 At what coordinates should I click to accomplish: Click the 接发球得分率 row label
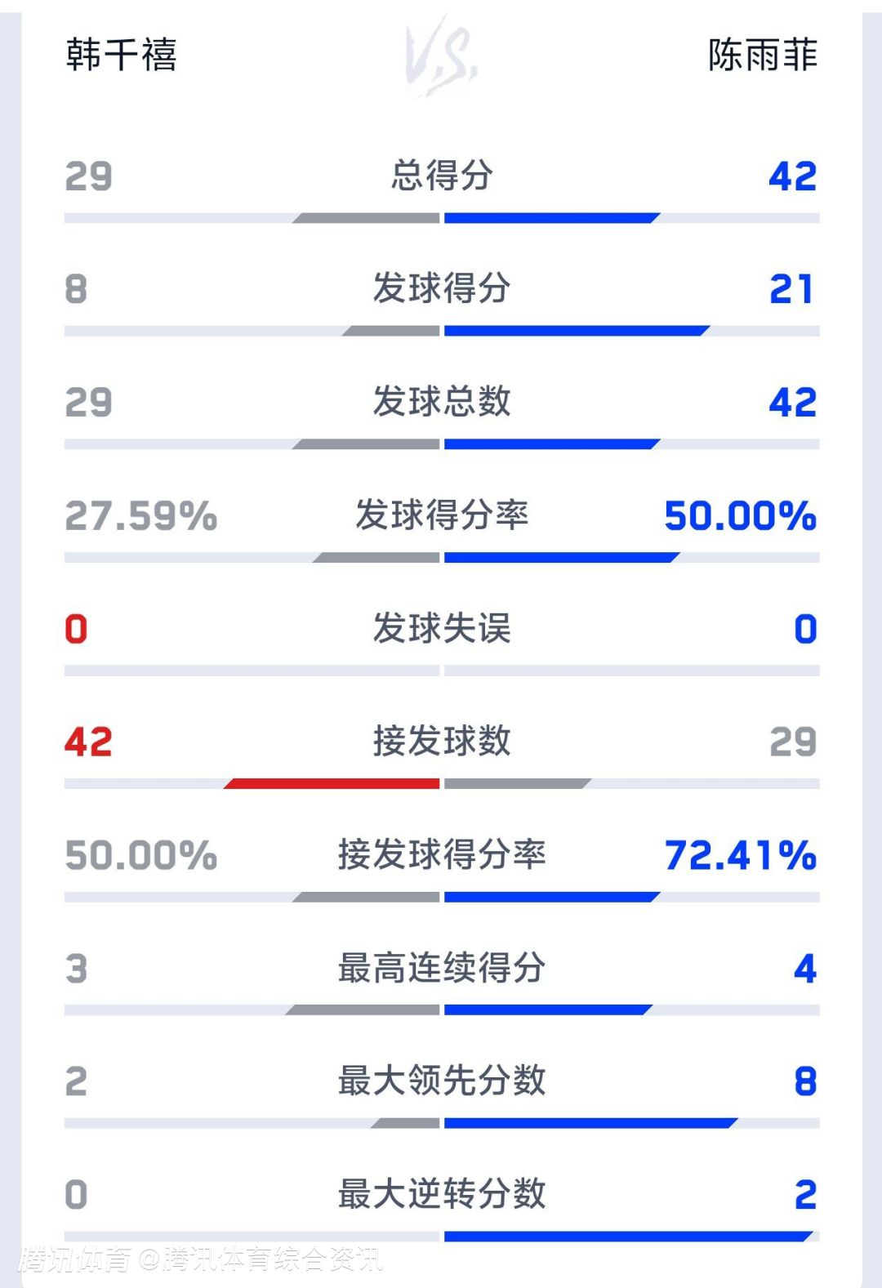click(442, 855)
